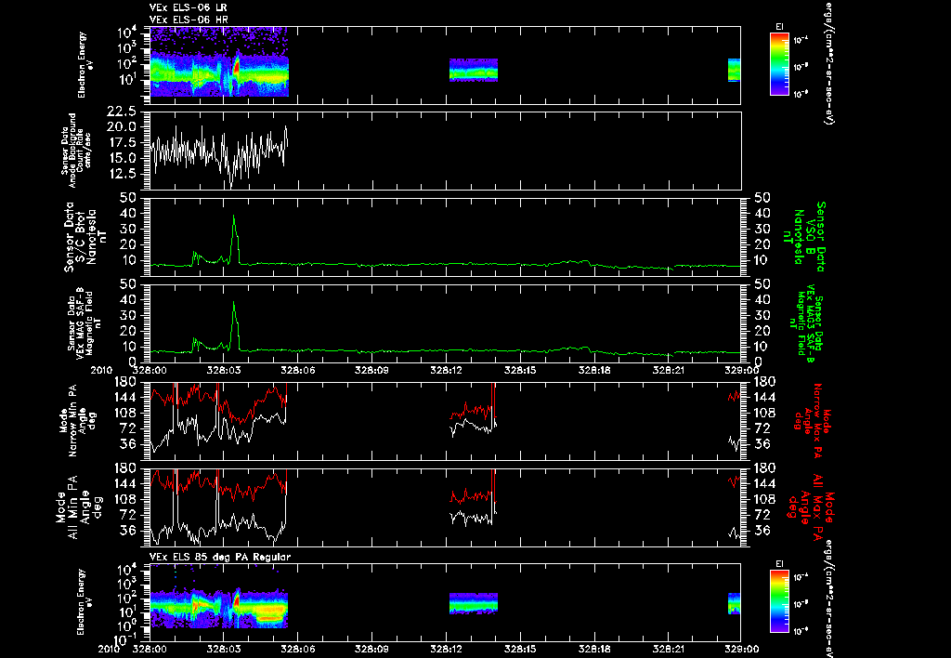Viewport: 951px width, 658px height.
Task: Click the "328:15" label on the bottom time axis
Action: pos(520,649)
